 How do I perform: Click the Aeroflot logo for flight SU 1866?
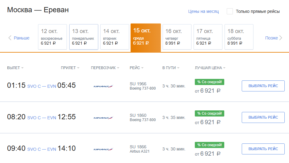point(103,149)
